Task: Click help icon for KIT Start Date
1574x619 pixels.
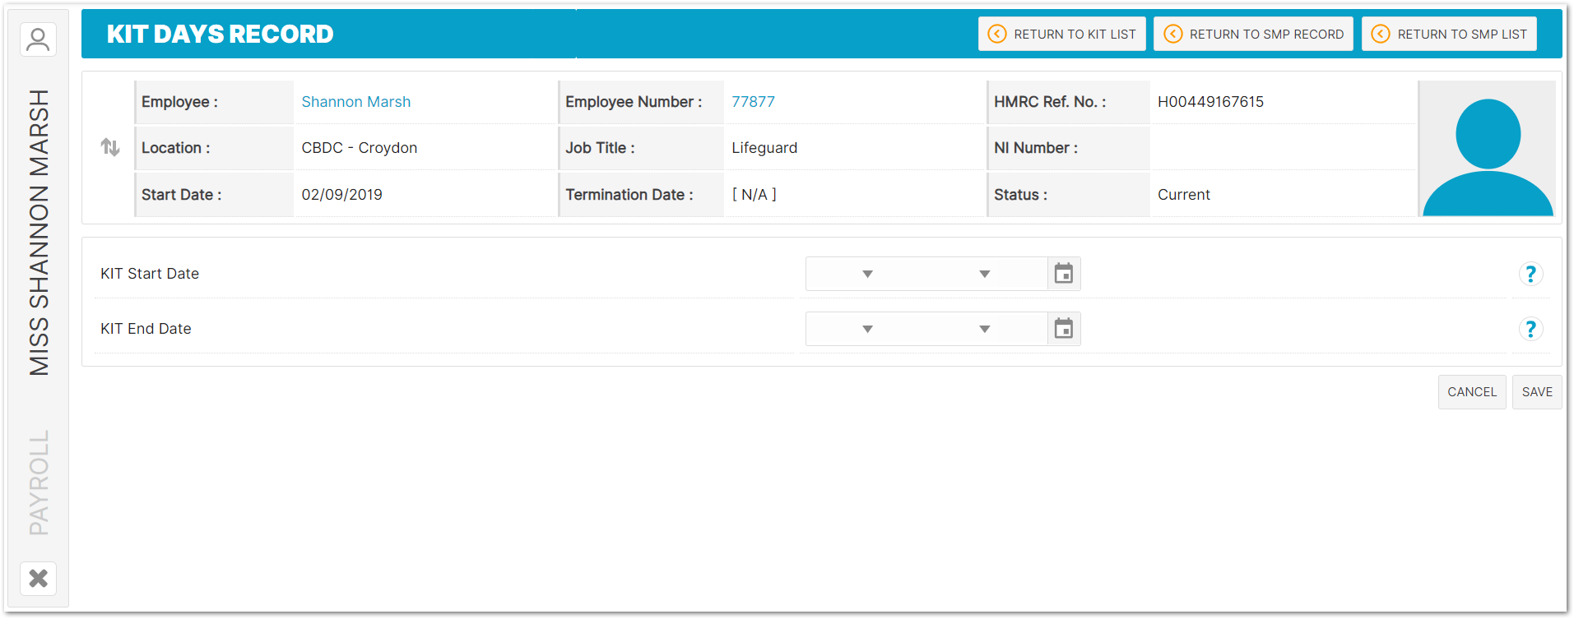Action: [1530, 274]
